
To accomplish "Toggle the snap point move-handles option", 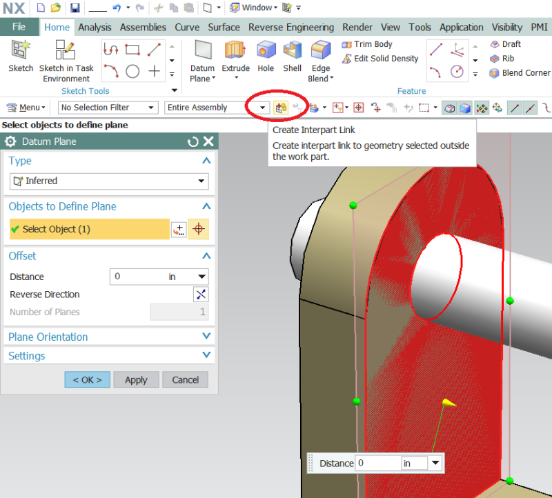I will 482,108.
